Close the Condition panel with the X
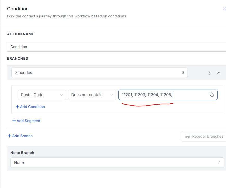 pos(224,9)
